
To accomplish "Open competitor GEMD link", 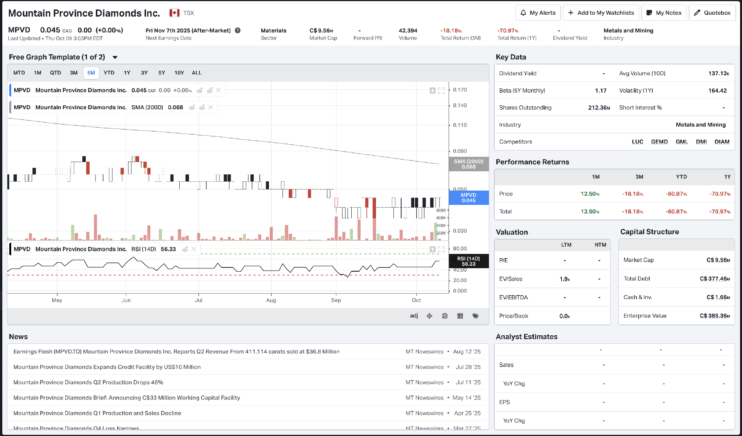I will click(x=659, y=142).
